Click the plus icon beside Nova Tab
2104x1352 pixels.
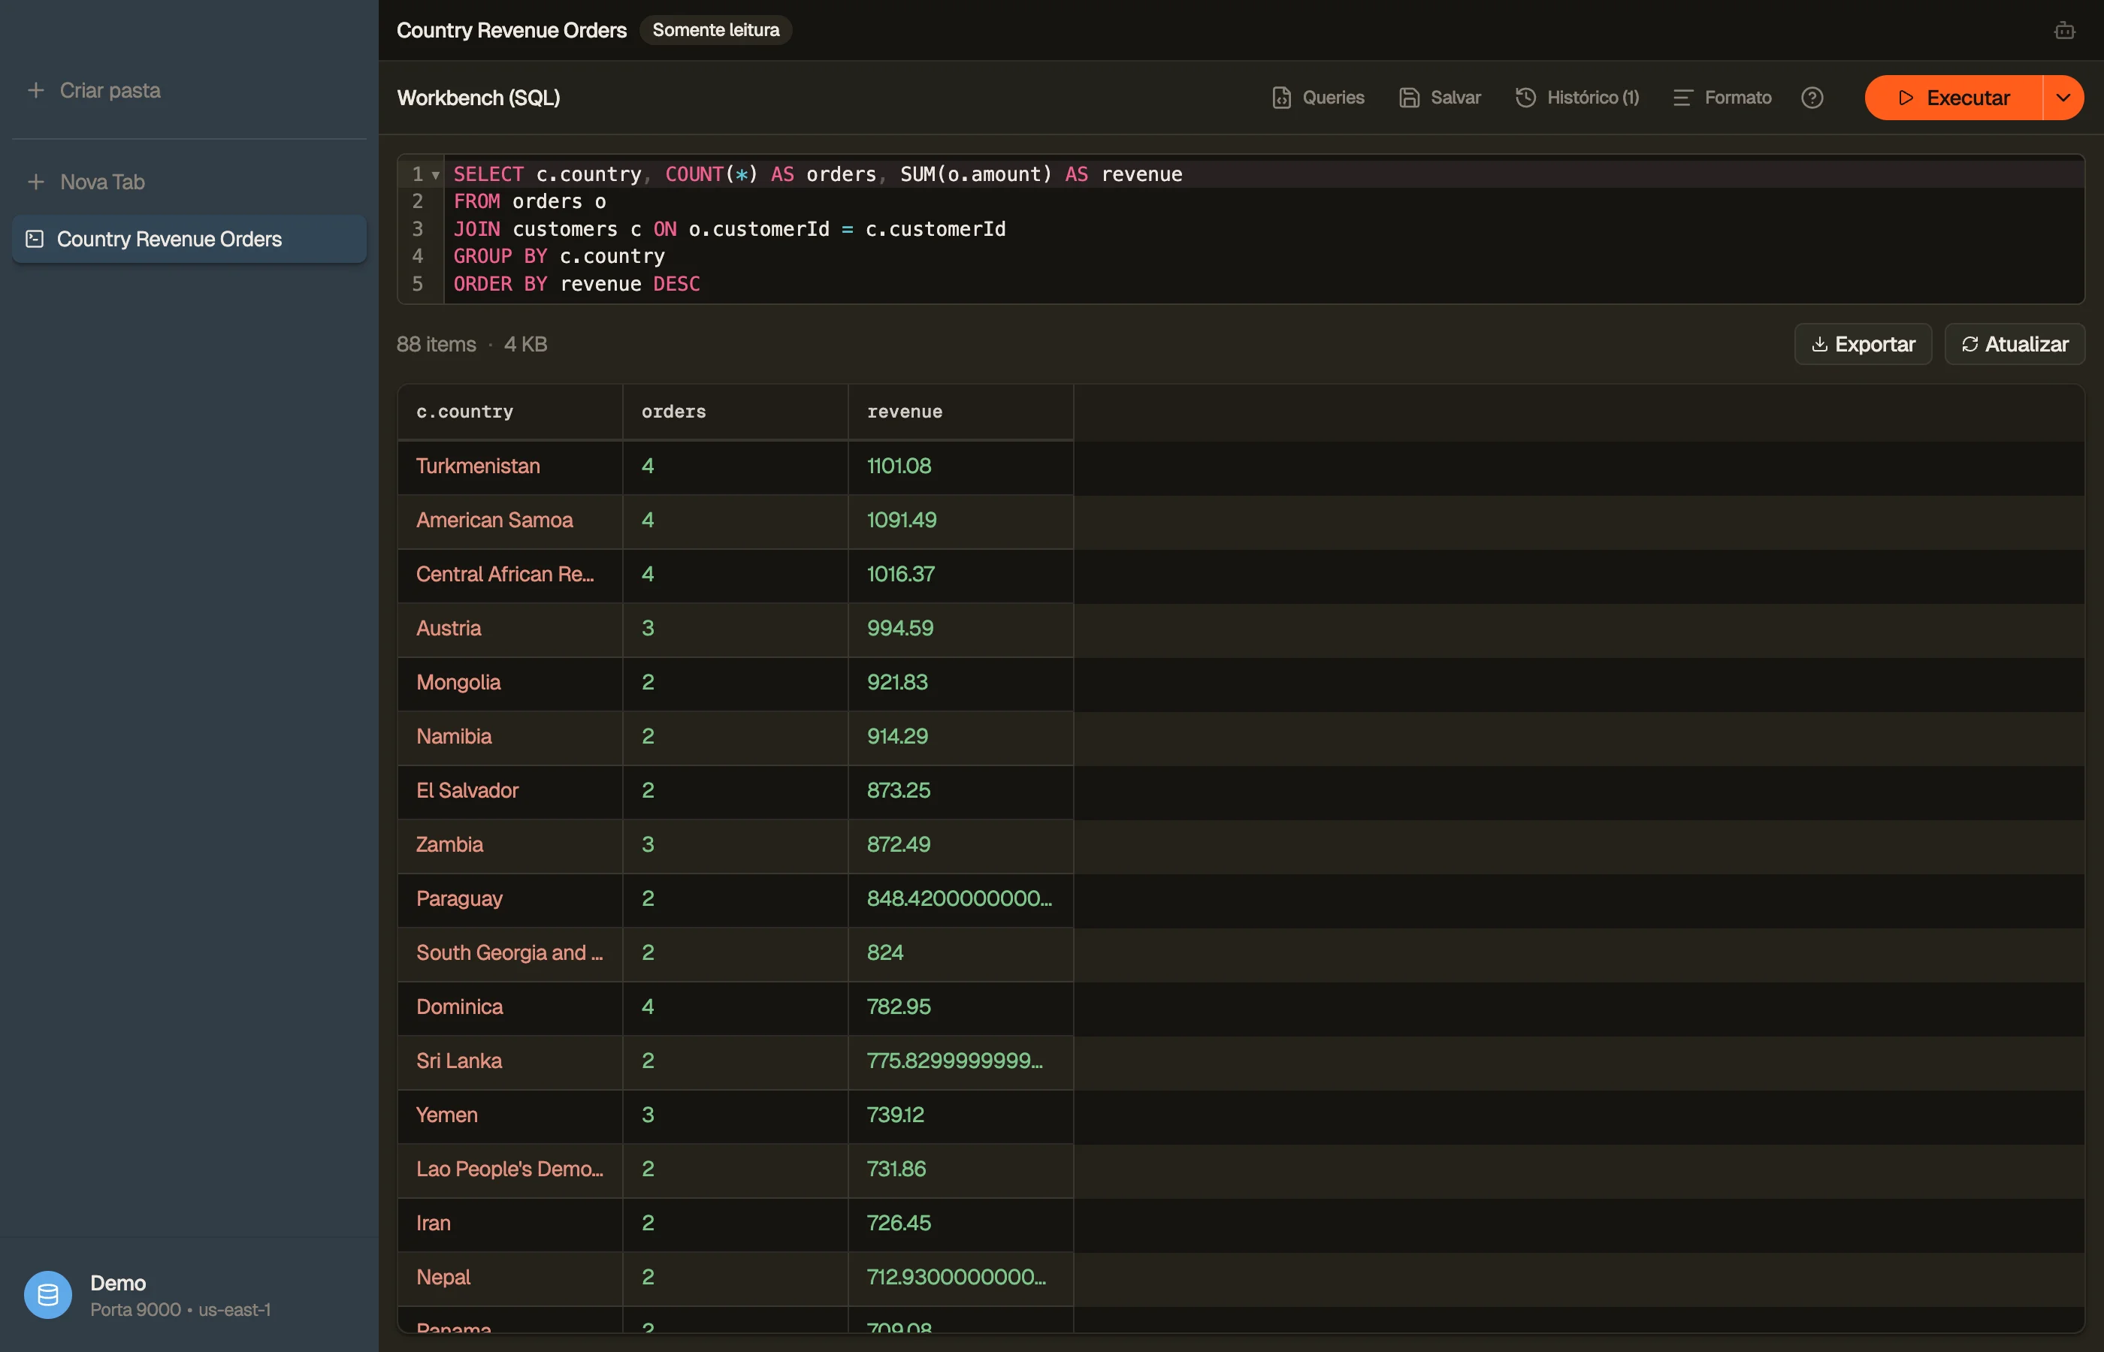[36, 182]
